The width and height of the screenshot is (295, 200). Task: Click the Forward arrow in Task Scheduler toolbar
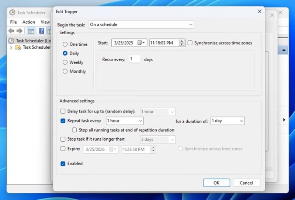pyautogui.click(x=20, y=31)
